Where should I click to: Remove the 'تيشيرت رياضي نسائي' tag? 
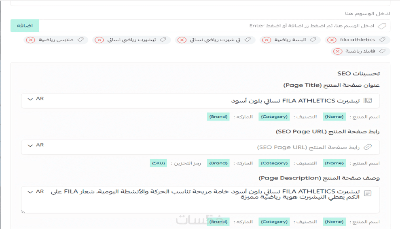pyautogui.click(x=99, y=40)
